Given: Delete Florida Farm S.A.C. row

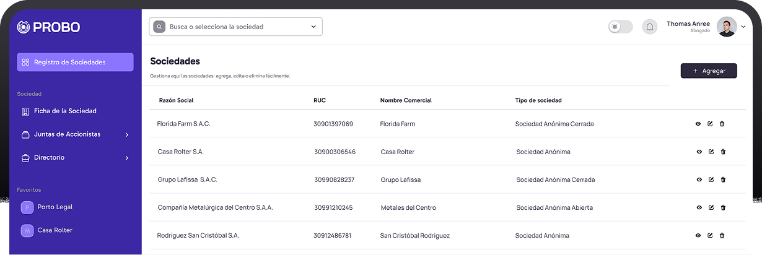Looking at the screenshot, I should [722, 124].
